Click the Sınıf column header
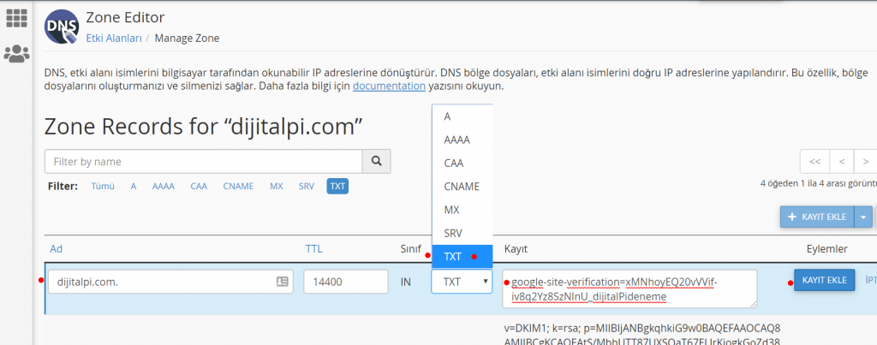 pos(410,249)
